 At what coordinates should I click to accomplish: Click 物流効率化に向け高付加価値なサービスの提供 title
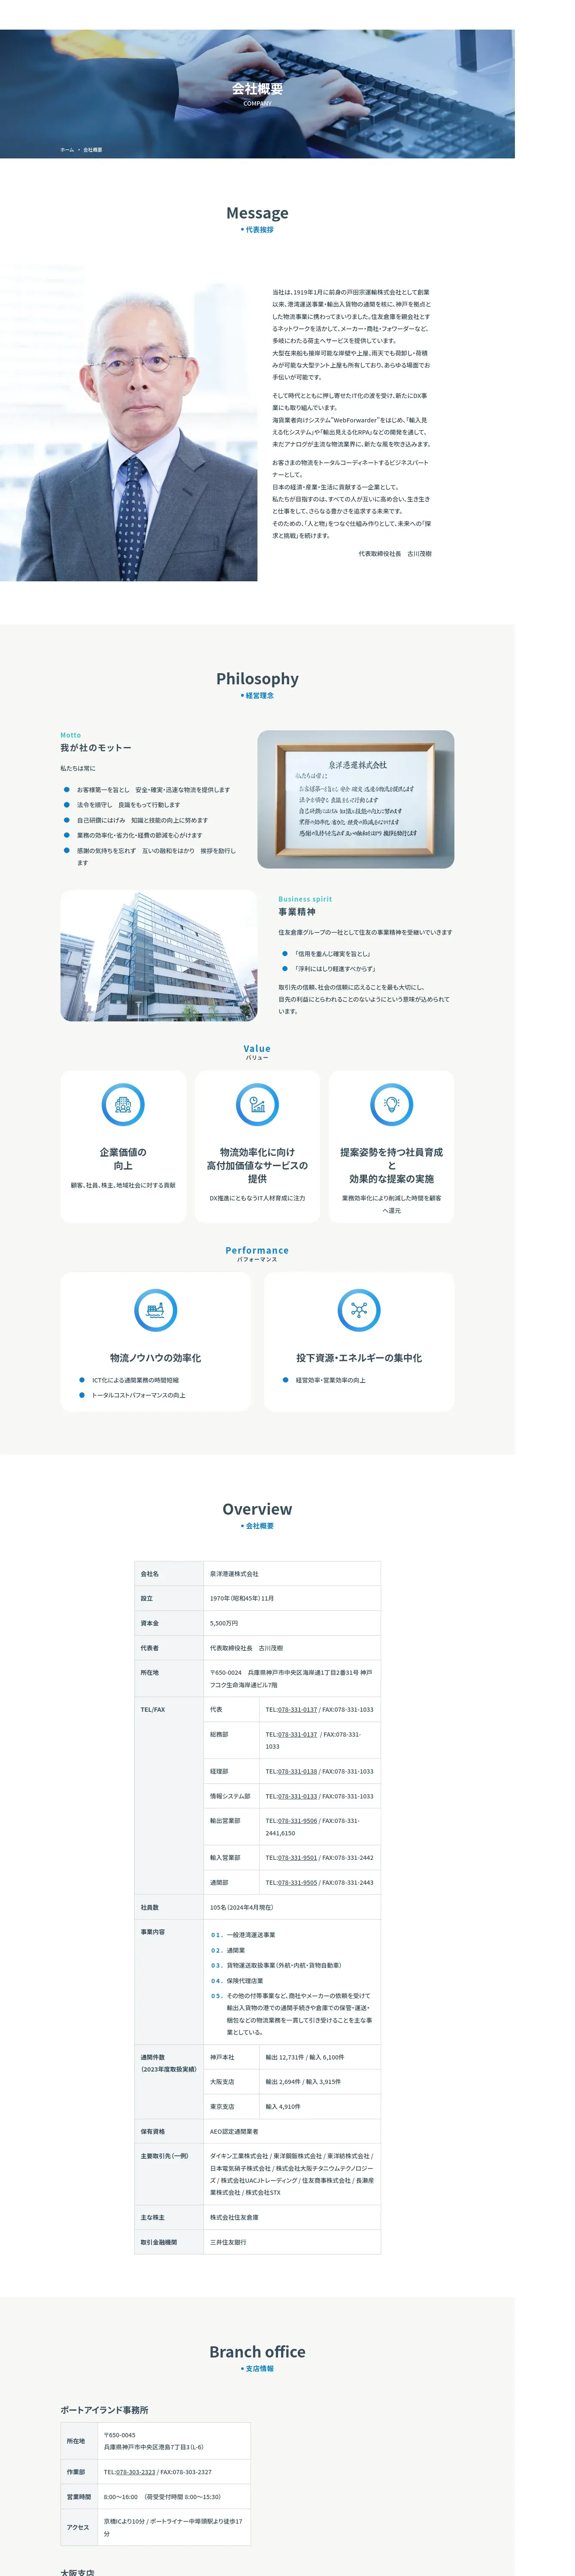(x=257, y=1165)
